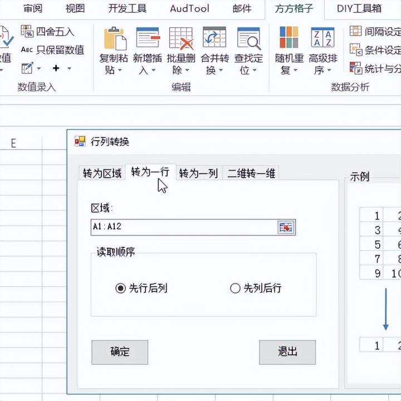Expand the arrow beside the pencil icon
401x401 pixels.
(x=39, y=69)
